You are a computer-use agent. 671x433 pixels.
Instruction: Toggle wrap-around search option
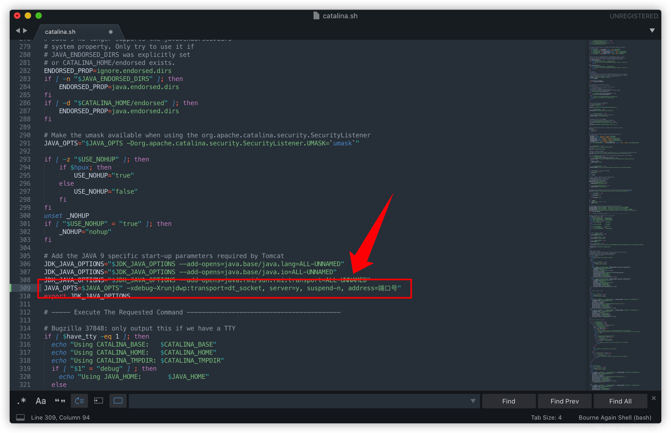pos(80,401)
